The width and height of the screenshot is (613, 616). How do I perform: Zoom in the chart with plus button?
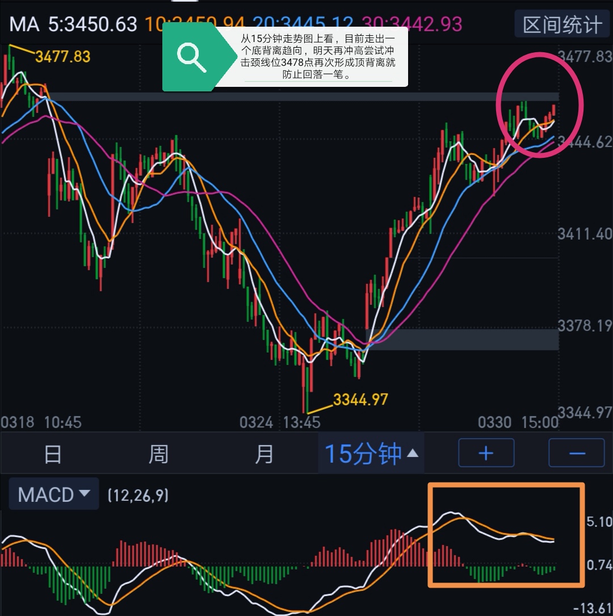[486, 453]
